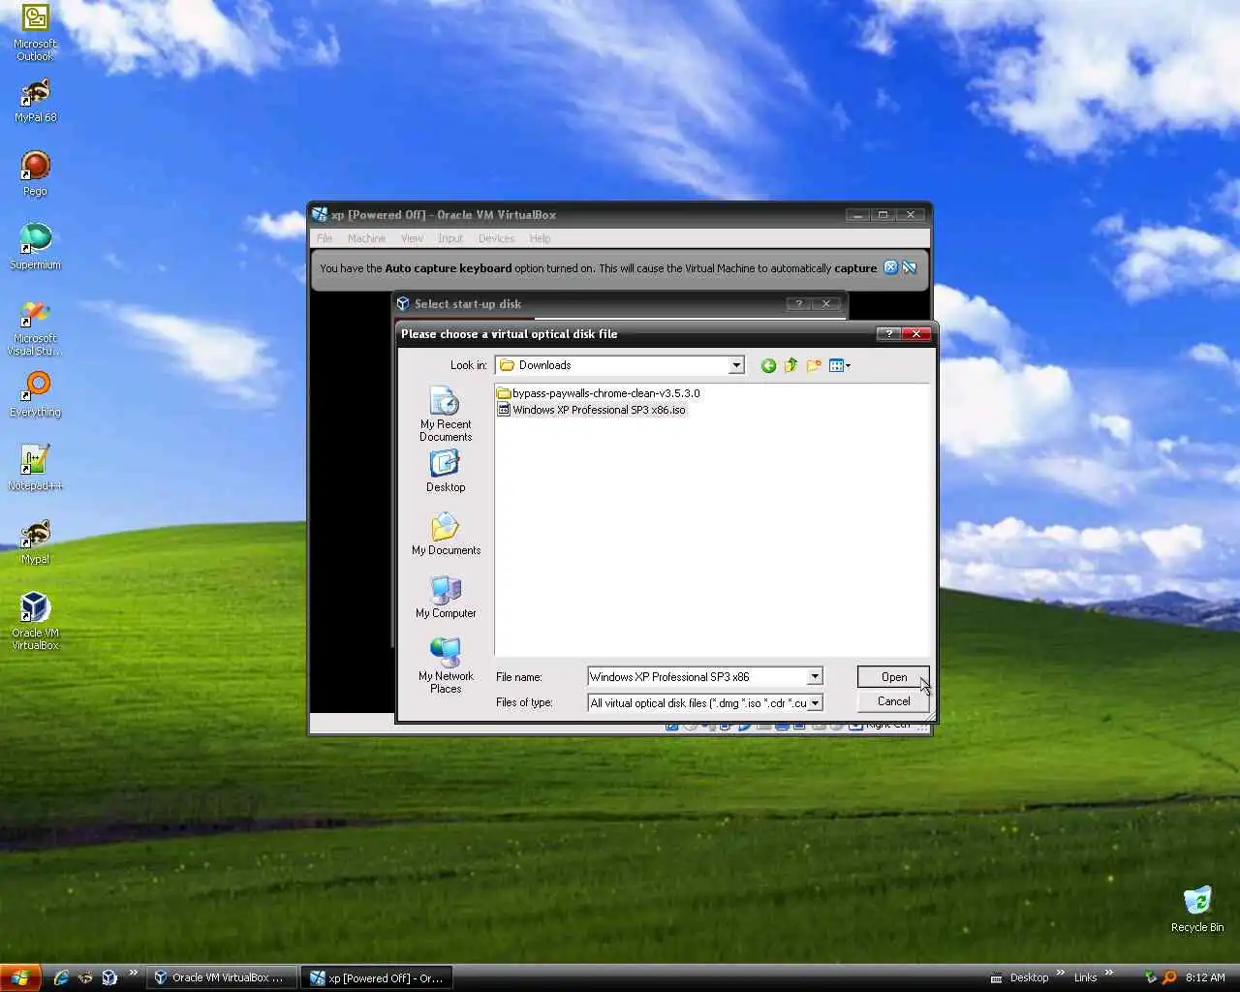The image size is (1240, 992).
Task: Click the 8:12 AM system clock
Action: [1205, 977]
